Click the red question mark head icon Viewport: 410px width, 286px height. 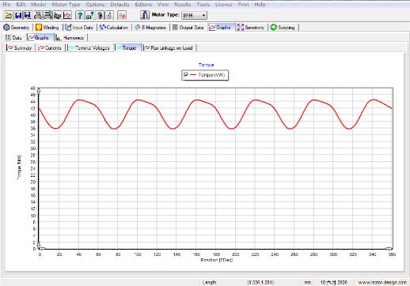[x=100, y=15]
